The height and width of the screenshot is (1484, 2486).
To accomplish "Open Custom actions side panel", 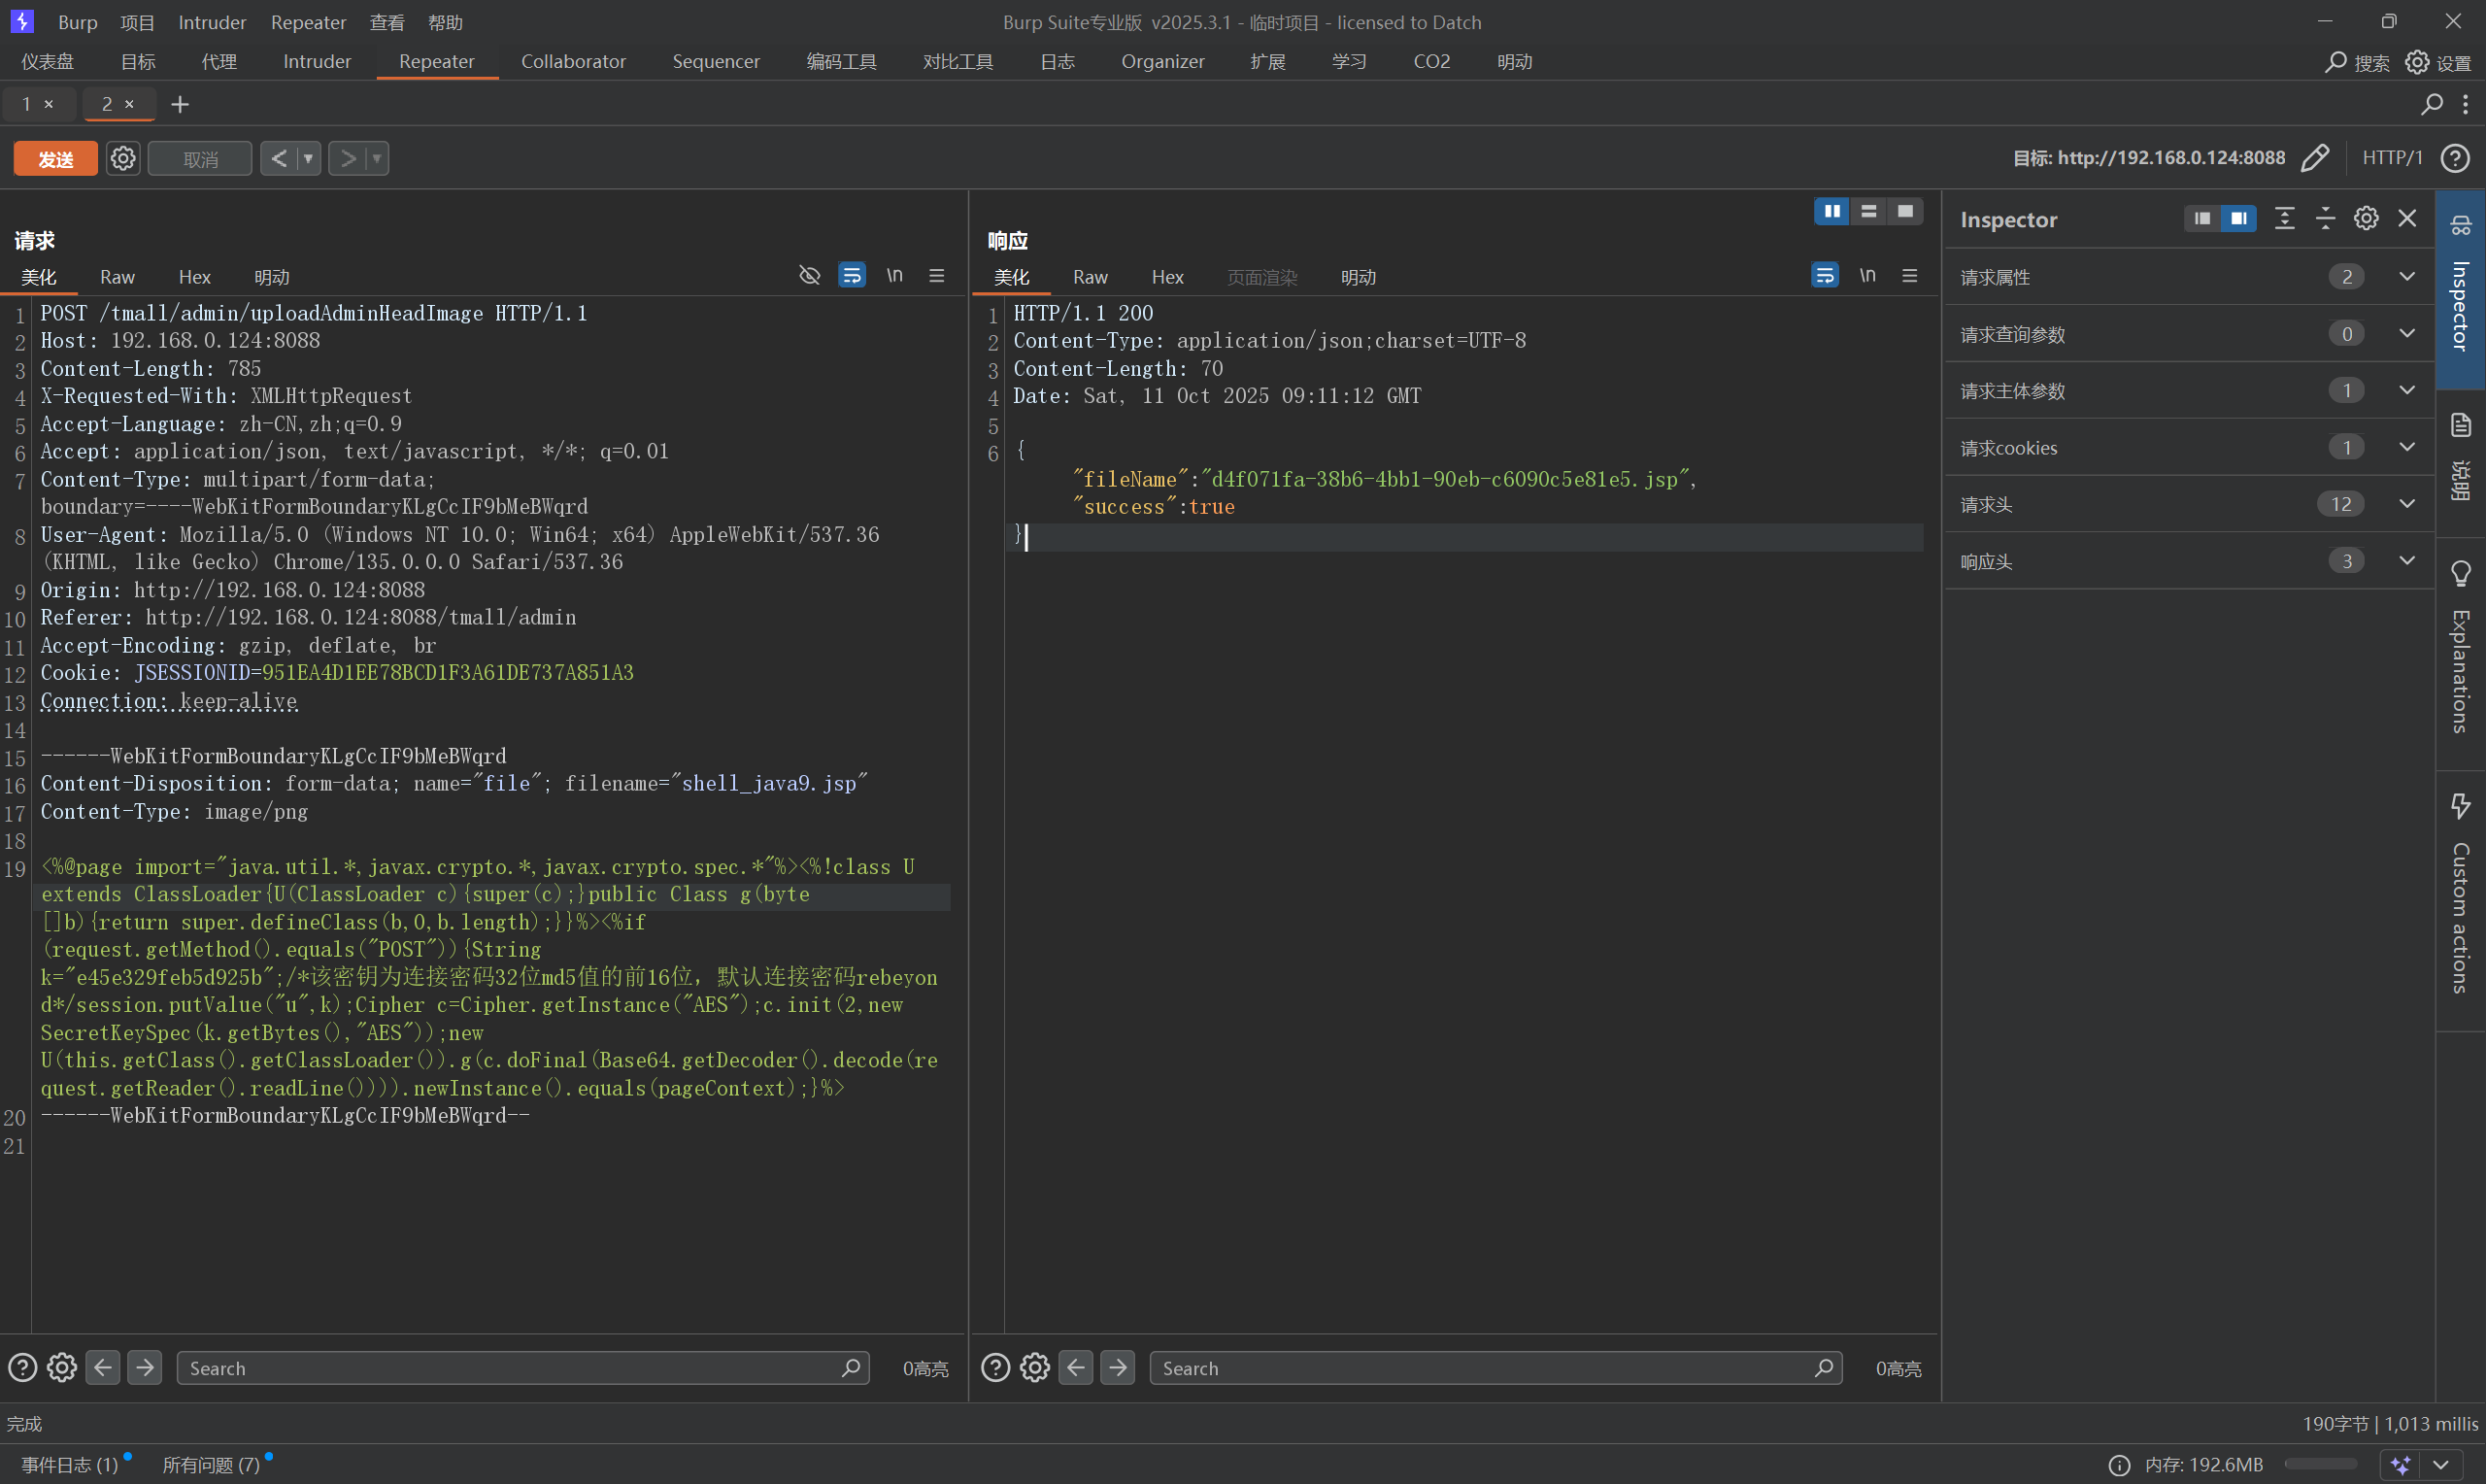I will (x=2460, y=900).
